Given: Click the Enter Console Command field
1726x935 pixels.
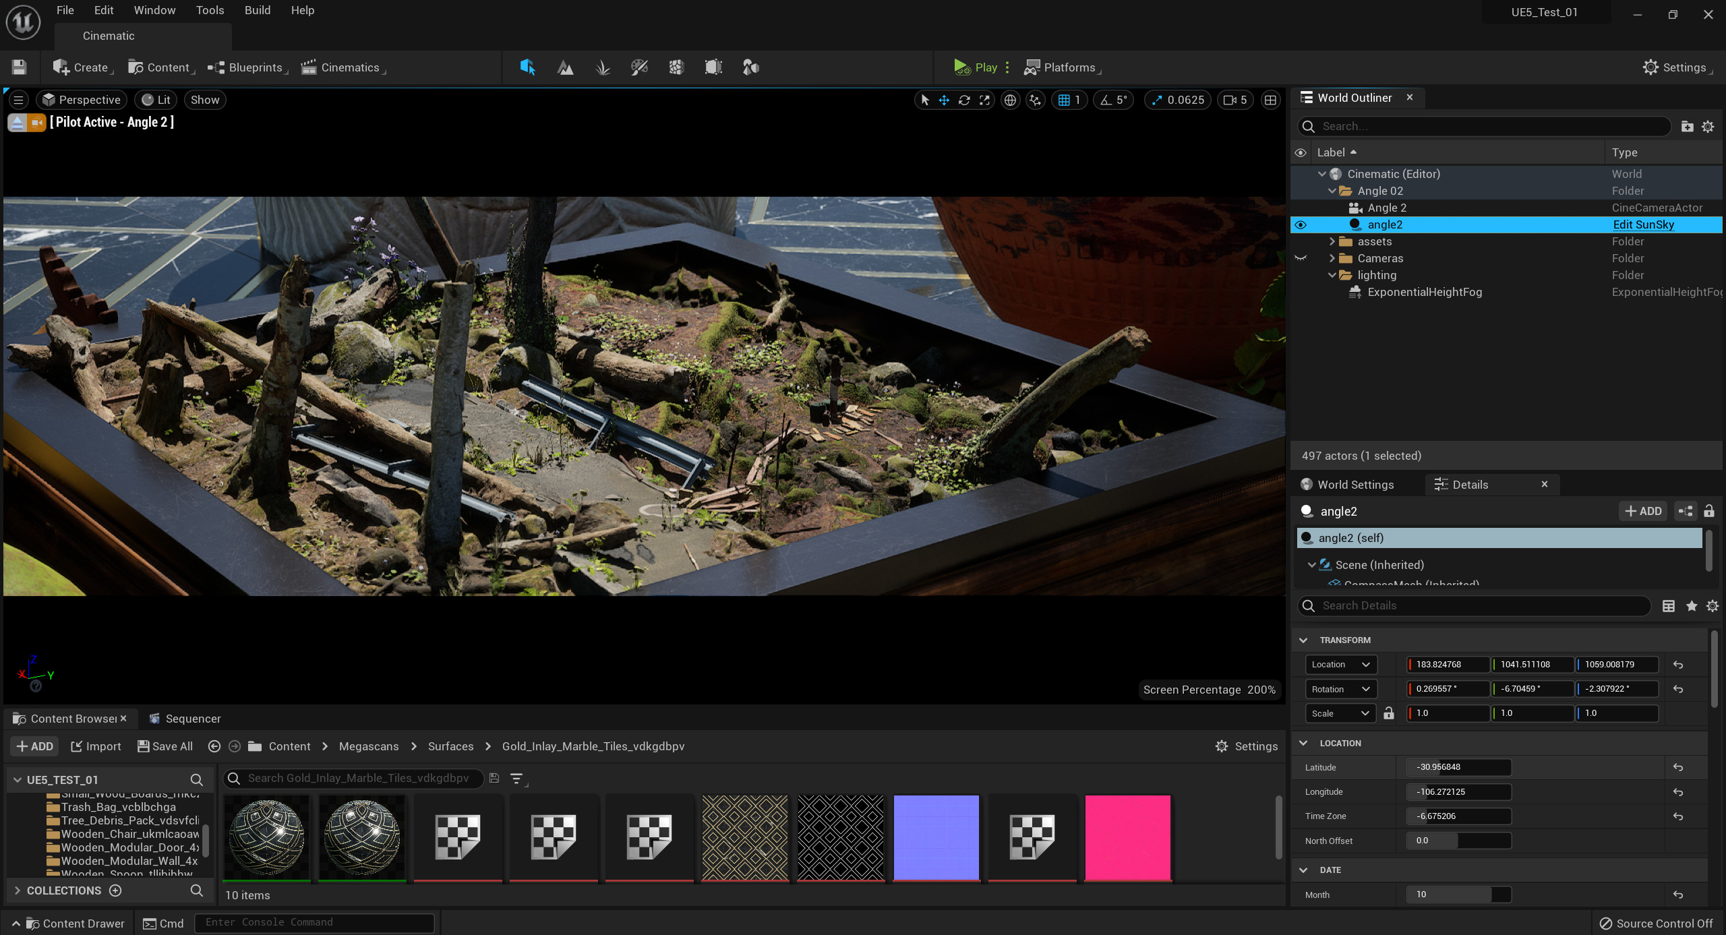Looking at the screenshot, I should click(x=314, y=922).
